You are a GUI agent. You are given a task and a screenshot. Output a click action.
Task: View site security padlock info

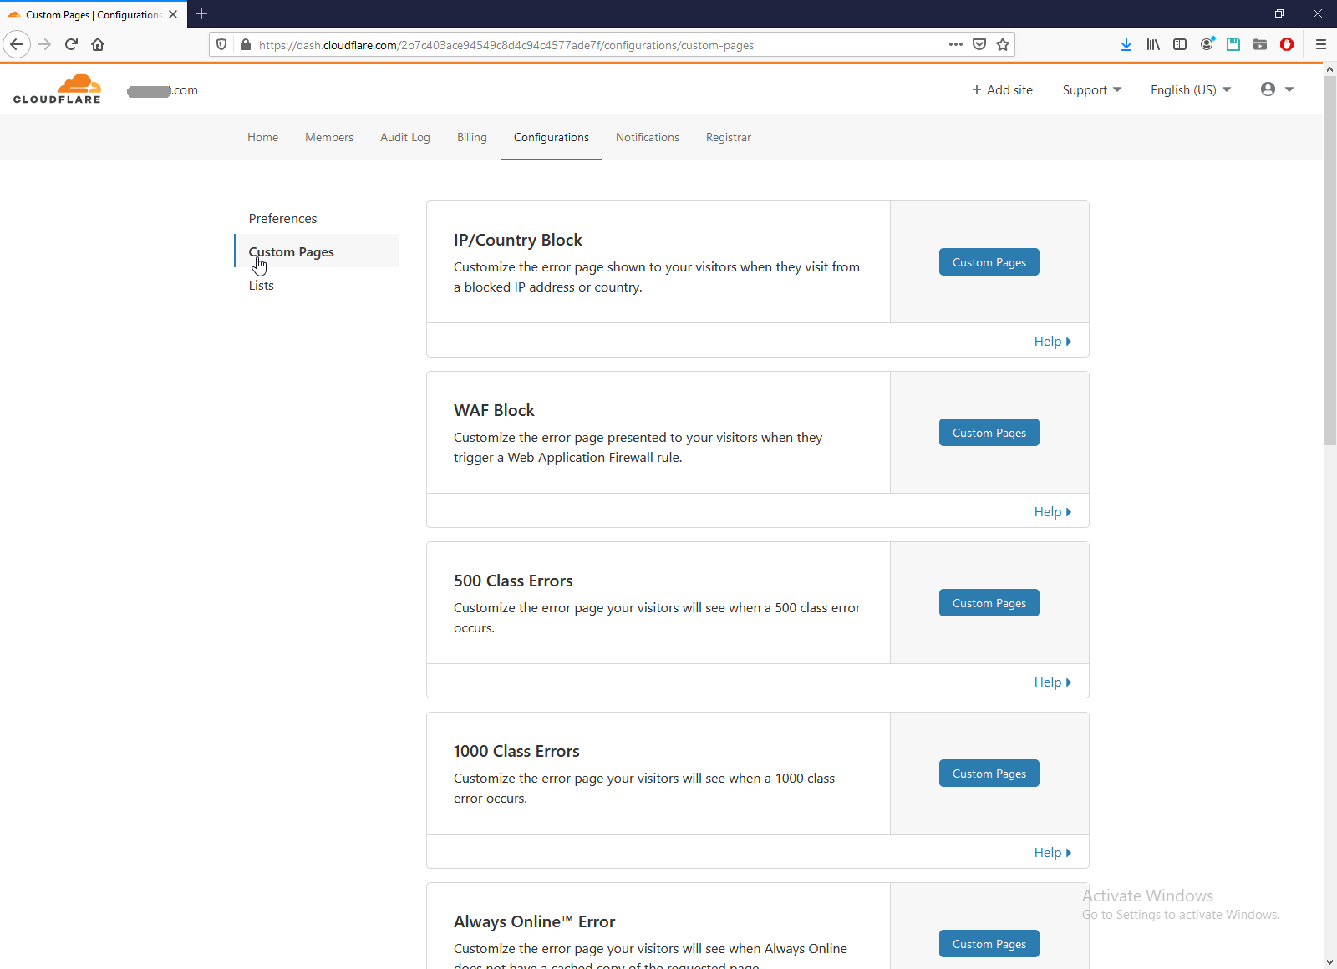tap(245, 44)
